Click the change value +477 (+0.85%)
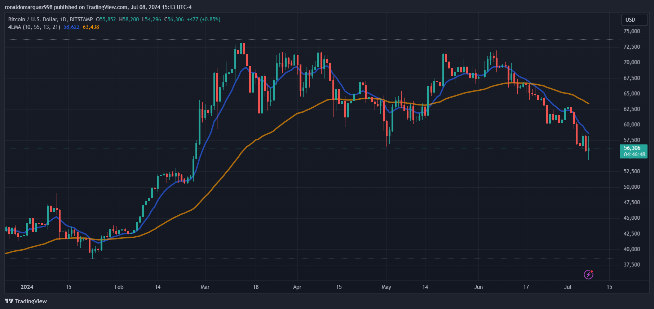Image resolution: width=654 pixels, height=309 pixels. (204, 19)
